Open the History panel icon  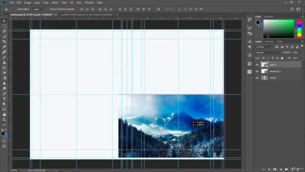pos(250,20)
